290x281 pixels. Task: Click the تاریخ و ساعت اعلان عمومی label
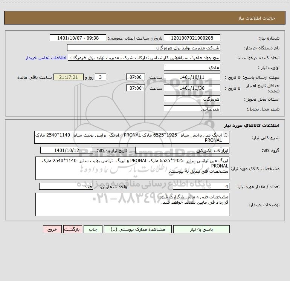(x=135, y=38)
